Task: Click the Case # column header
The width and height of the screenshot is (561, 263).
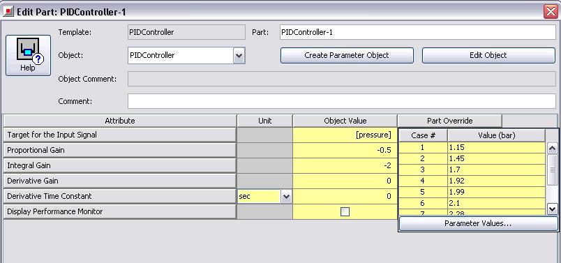Action: click(423, 135)
